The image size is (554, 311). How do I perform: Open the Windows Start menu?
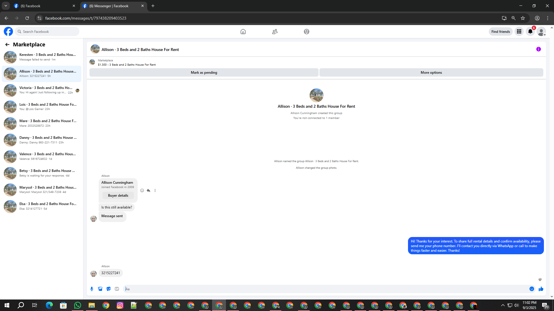(x=7, y=305)
